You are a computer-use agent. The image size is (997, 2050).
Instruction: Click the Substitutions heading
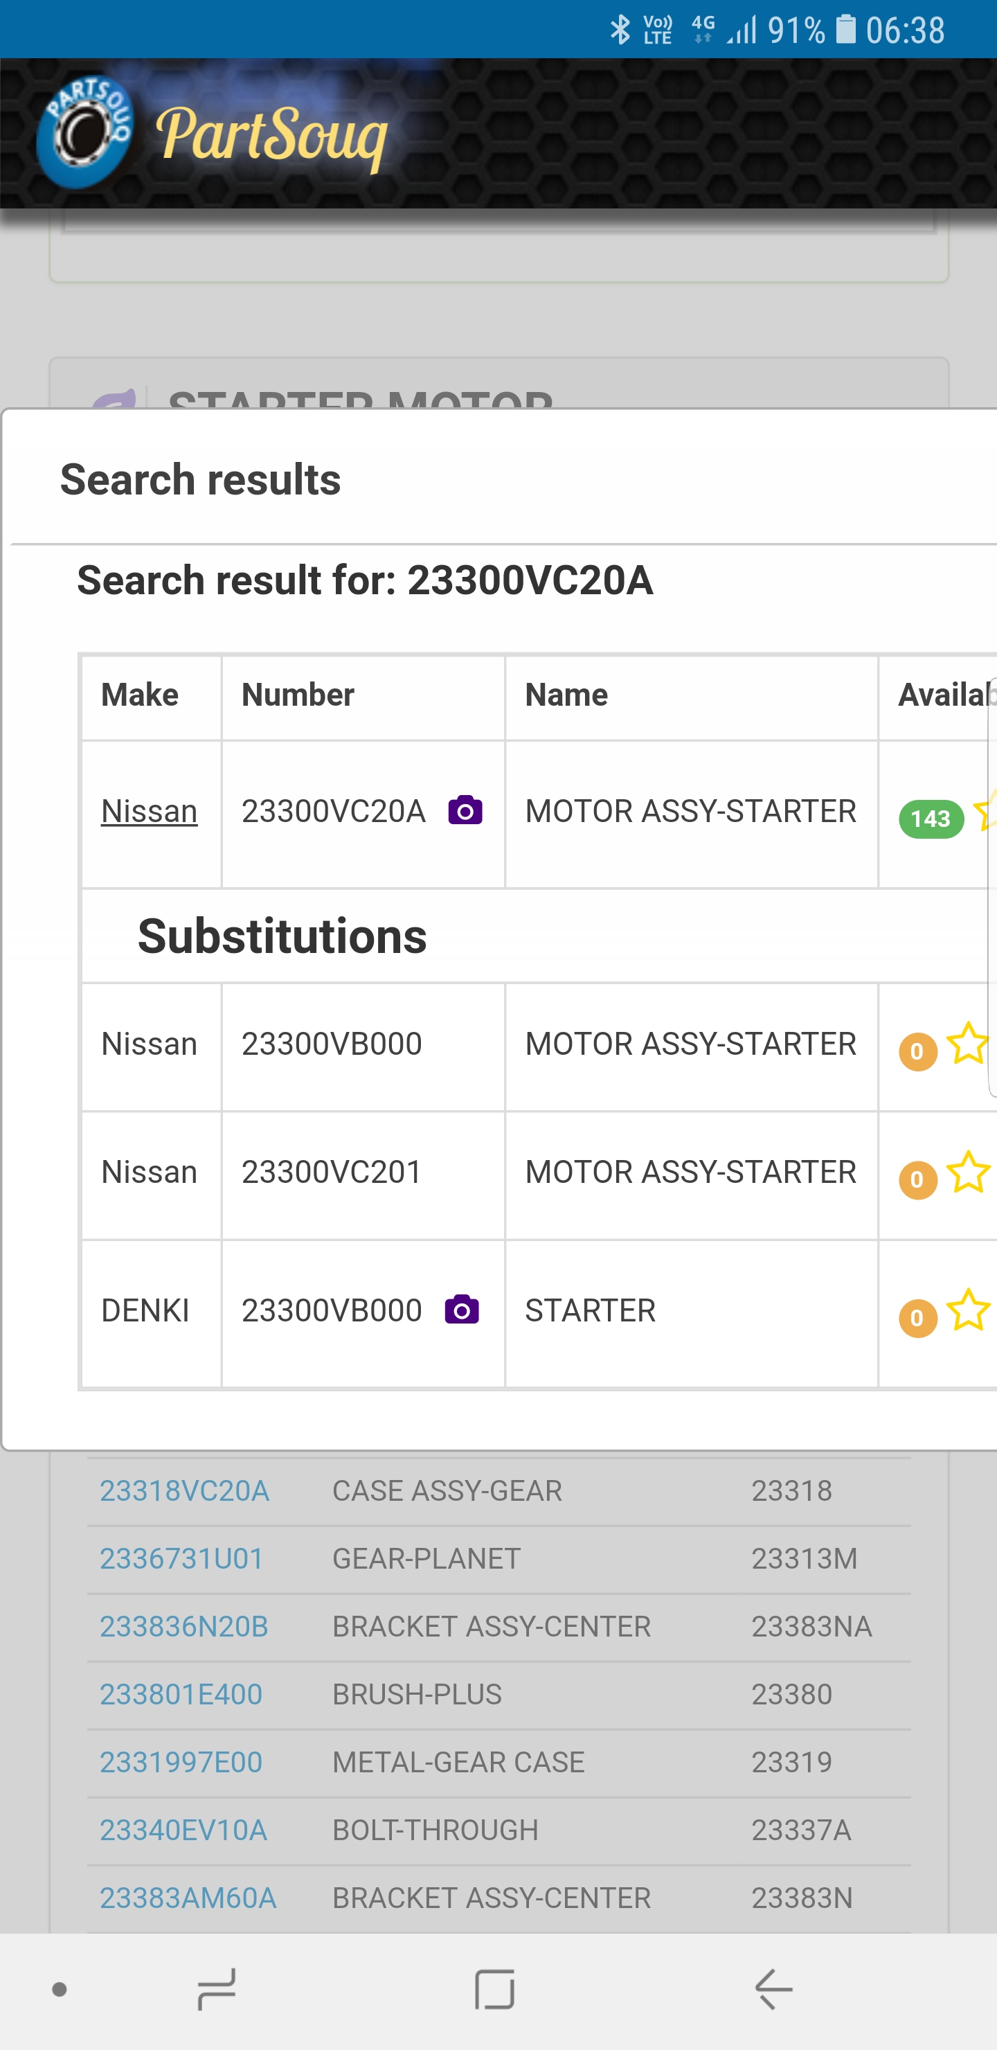pyautogui.click(x=282, y=936)
